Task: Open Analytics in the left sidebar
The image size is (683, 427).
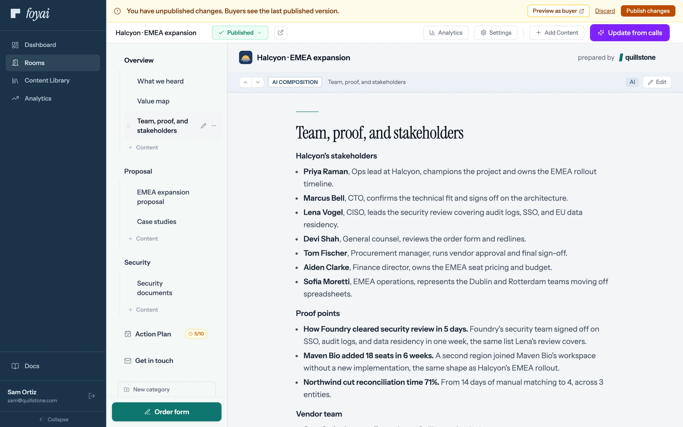Action: pyautogui.click(x=53, y=98)
